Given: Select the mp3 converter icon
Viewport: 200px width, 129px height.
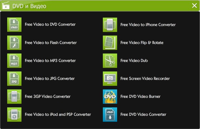Looking at the screenshot, I should [14, 61].
